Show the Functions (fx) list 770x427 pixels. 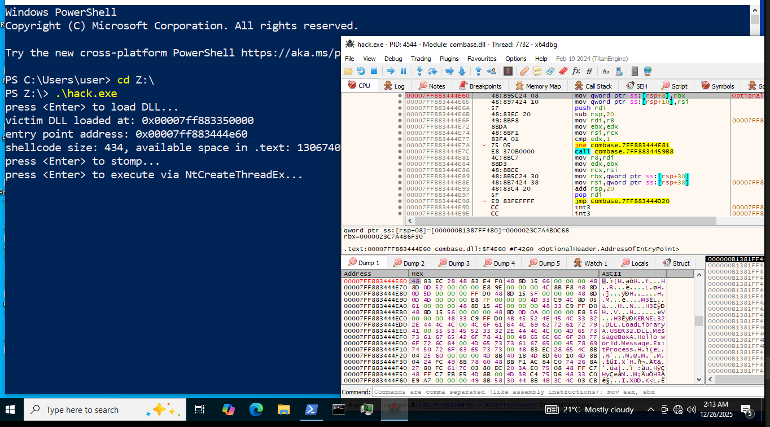pos(576,71)
